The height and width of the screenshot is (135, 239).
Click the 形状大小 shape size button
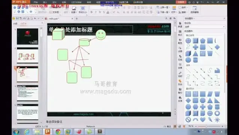pos(83,10)
